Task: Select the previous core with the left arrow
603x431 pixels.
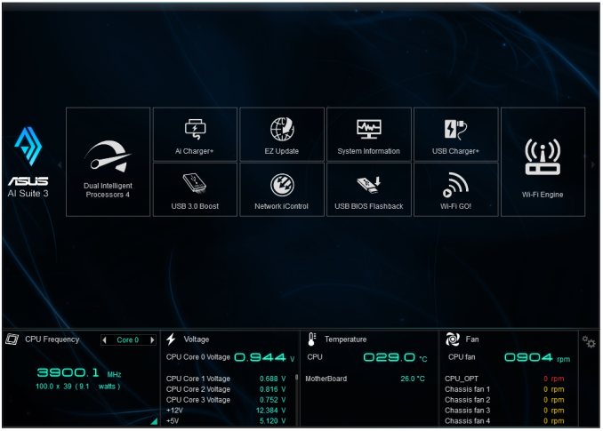Action: click(x=104, y=340)
